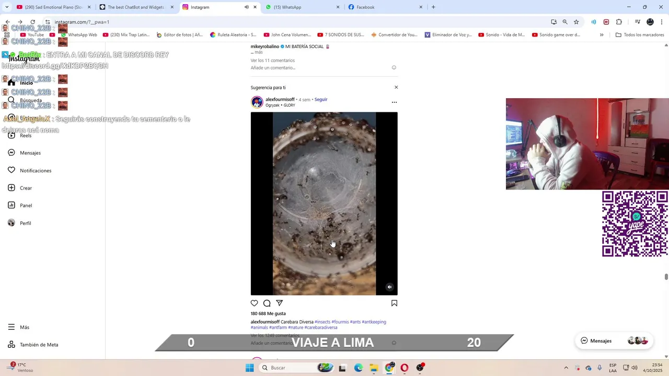Open the floating Mensajes chat button
The image size is (669, 376).
click(614, 340)
